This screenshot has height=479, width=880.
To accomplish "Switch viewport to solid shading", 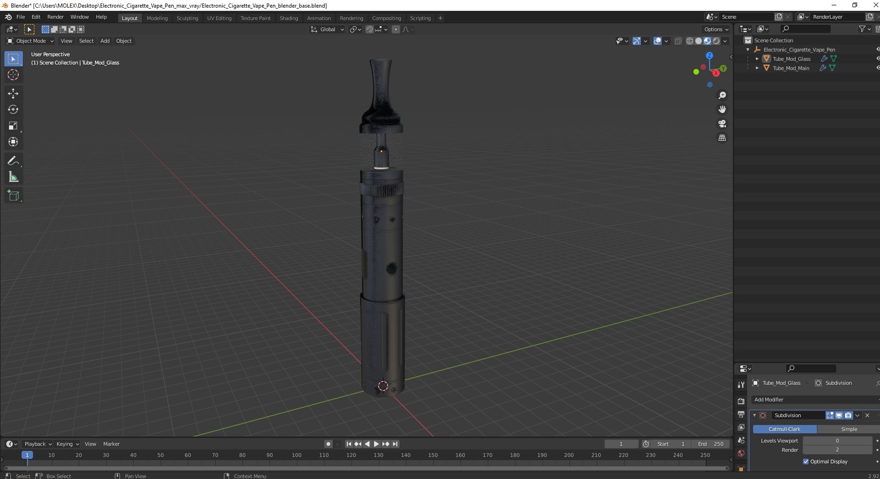I will (x=698, y=41).
